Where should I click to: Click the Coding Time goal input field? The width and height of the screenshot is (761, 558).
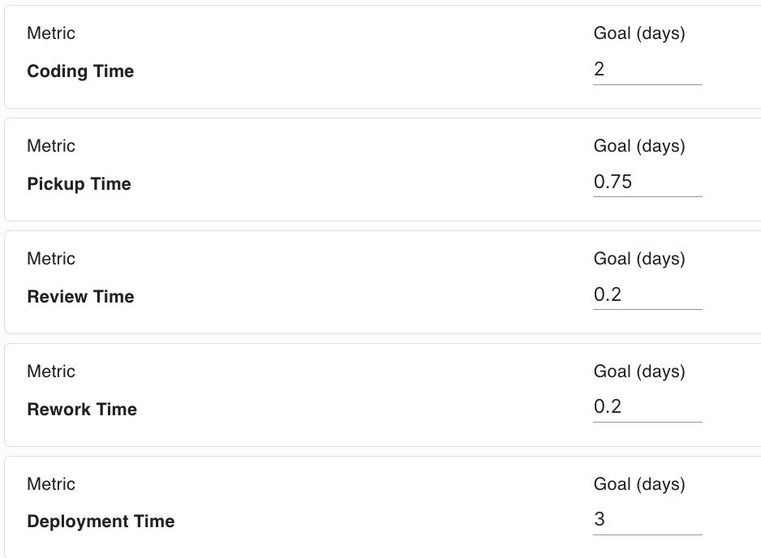click(x=647, y=70)
